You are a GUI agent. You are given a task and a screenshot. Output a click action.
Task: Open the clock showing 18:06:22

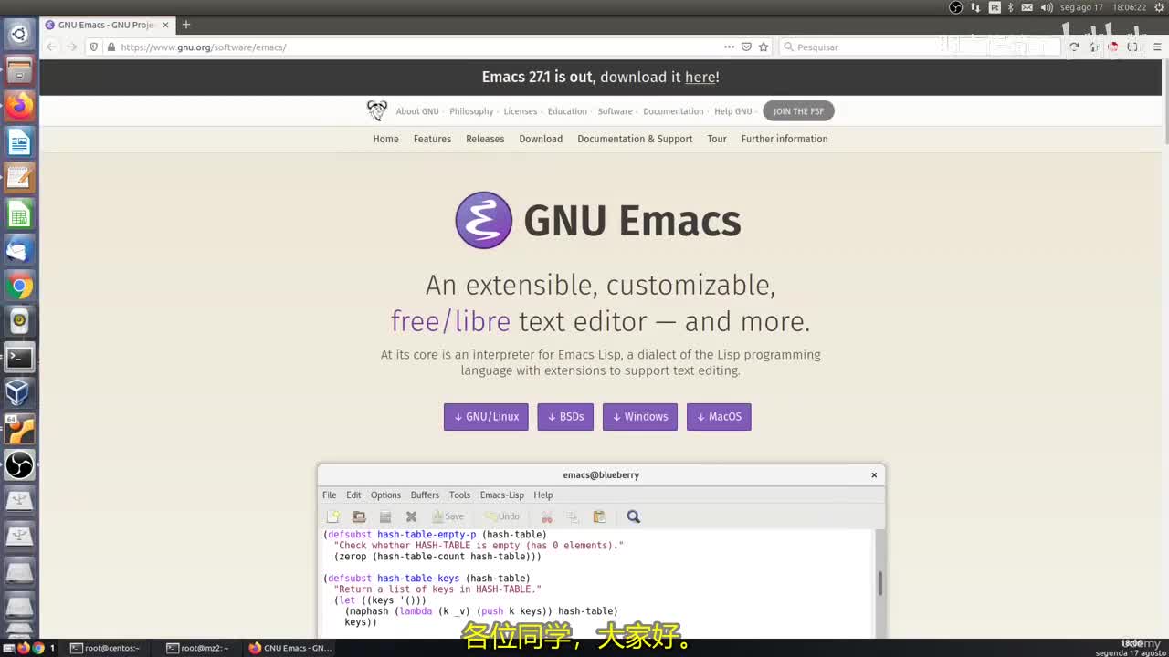(1129, 7)
